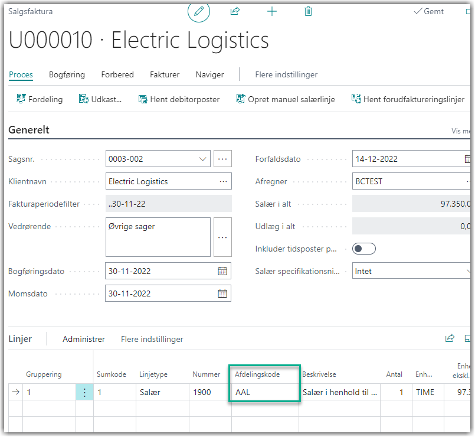Screen dimensions: 475x437
Task: Click the ellipsis button beside Vedrørende
Action: (222, 237)
